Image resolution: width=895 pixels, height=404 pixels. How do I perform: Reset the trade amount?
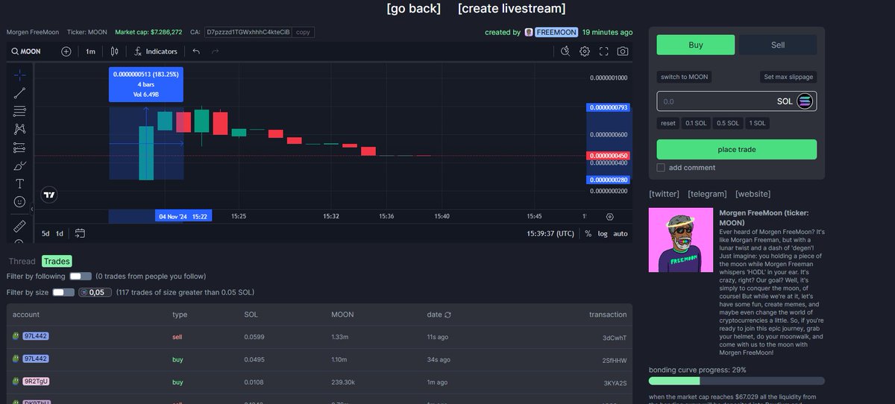pos(668,123)
